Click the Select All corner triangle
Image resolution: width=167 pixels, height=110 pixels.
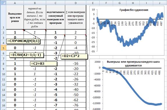tap(3, 3)
